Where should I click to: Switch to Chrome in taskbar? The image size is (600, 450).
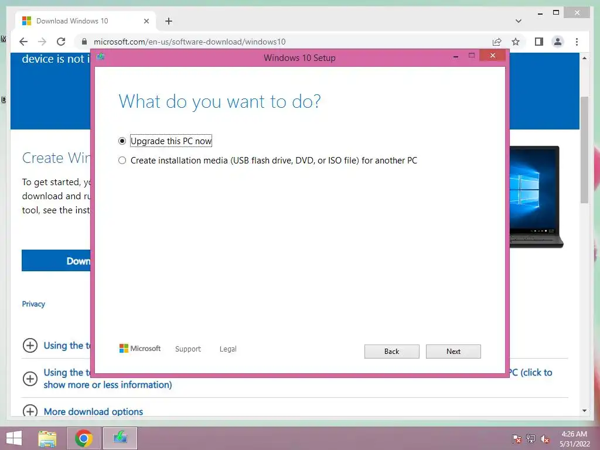pos(84,438)
